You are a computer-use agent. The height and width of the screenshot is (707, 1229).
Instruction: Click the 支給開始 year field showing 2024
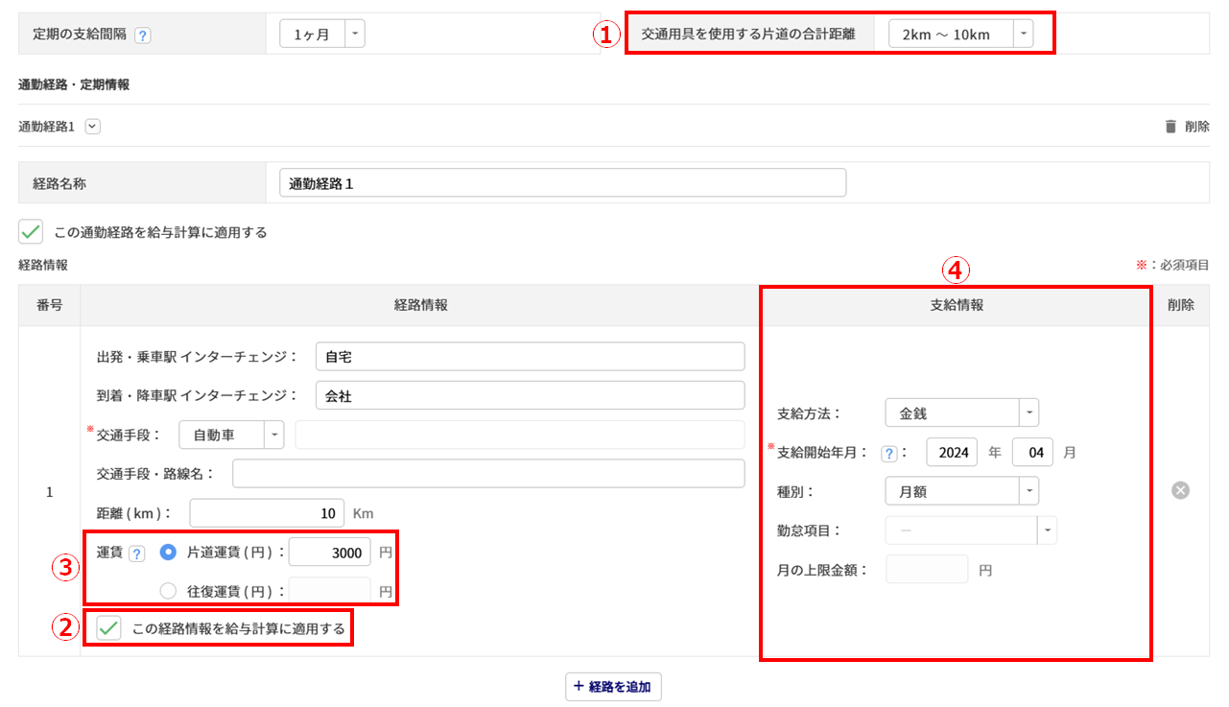click(x=952, y=452)
